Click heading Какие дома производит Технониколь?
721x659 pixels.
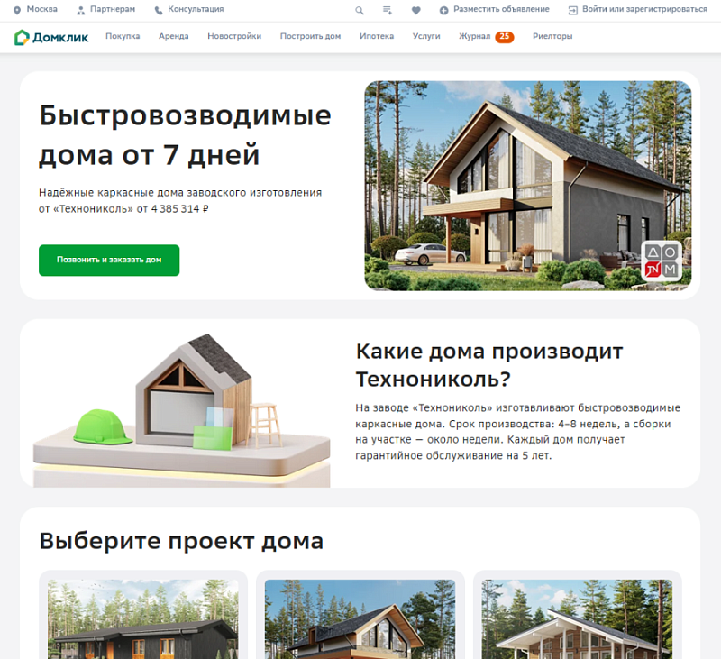[489, 365]
